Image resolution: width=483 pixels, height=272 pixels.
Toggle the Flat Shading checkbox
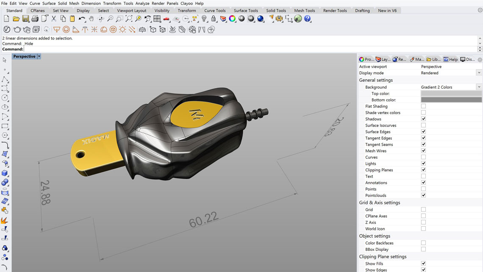coord(424,106)
